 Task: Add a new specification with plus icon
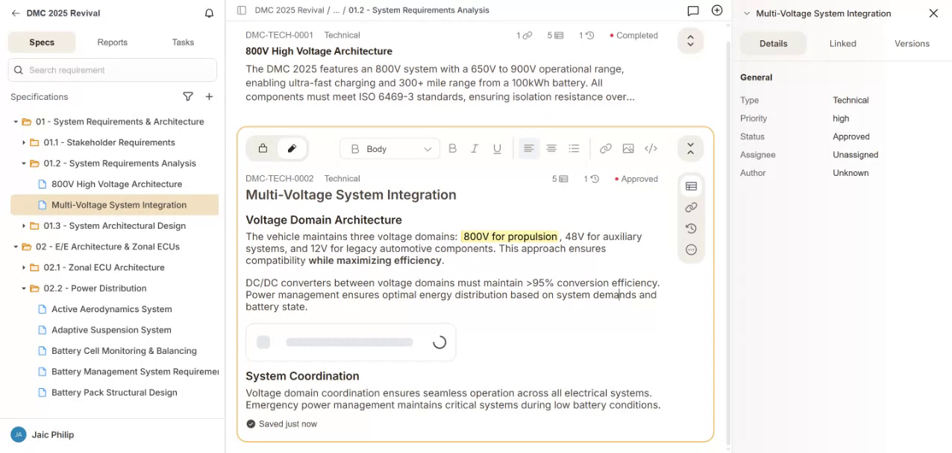tap(210, 97)
